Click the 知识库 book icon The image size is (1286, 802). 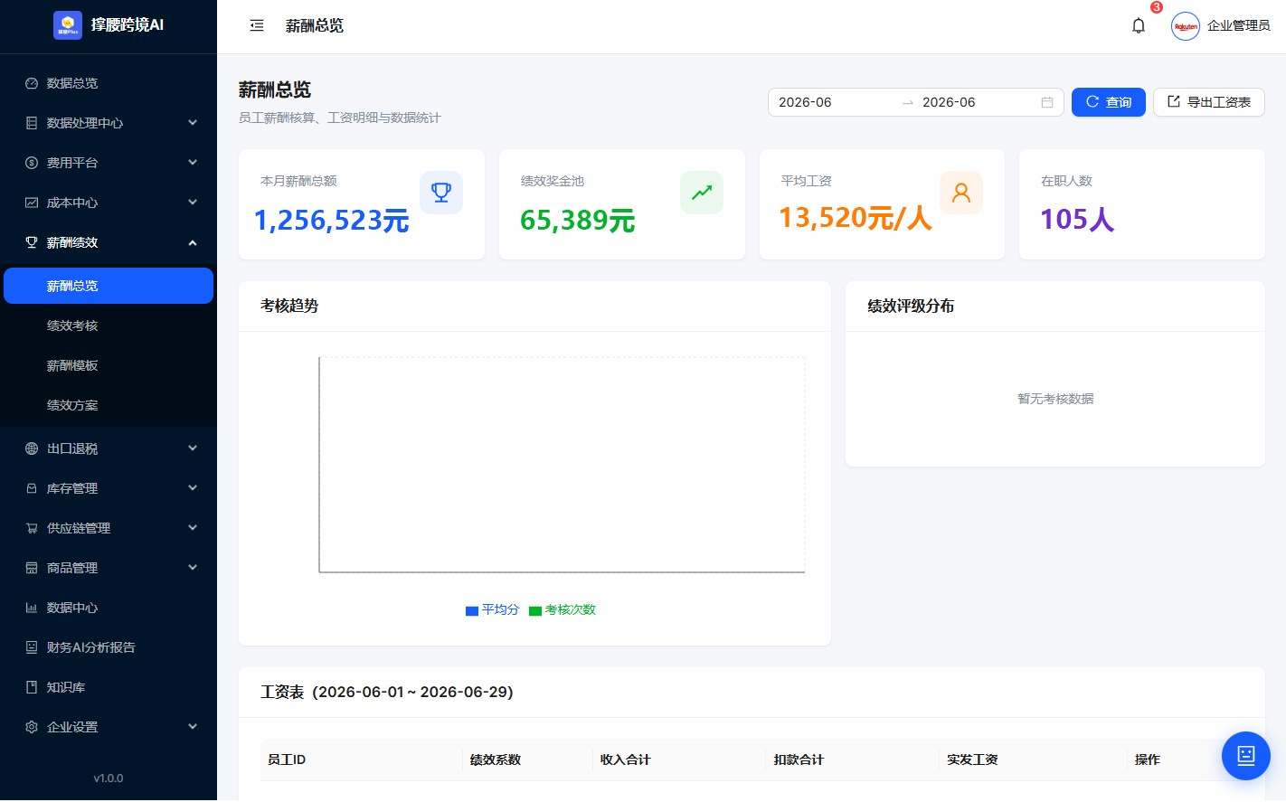[x=32, y=687]
